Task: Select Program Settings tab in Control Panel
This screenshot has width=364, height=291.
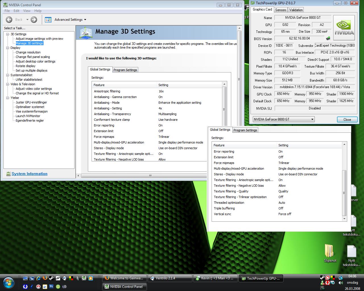Action: (125, 70)
